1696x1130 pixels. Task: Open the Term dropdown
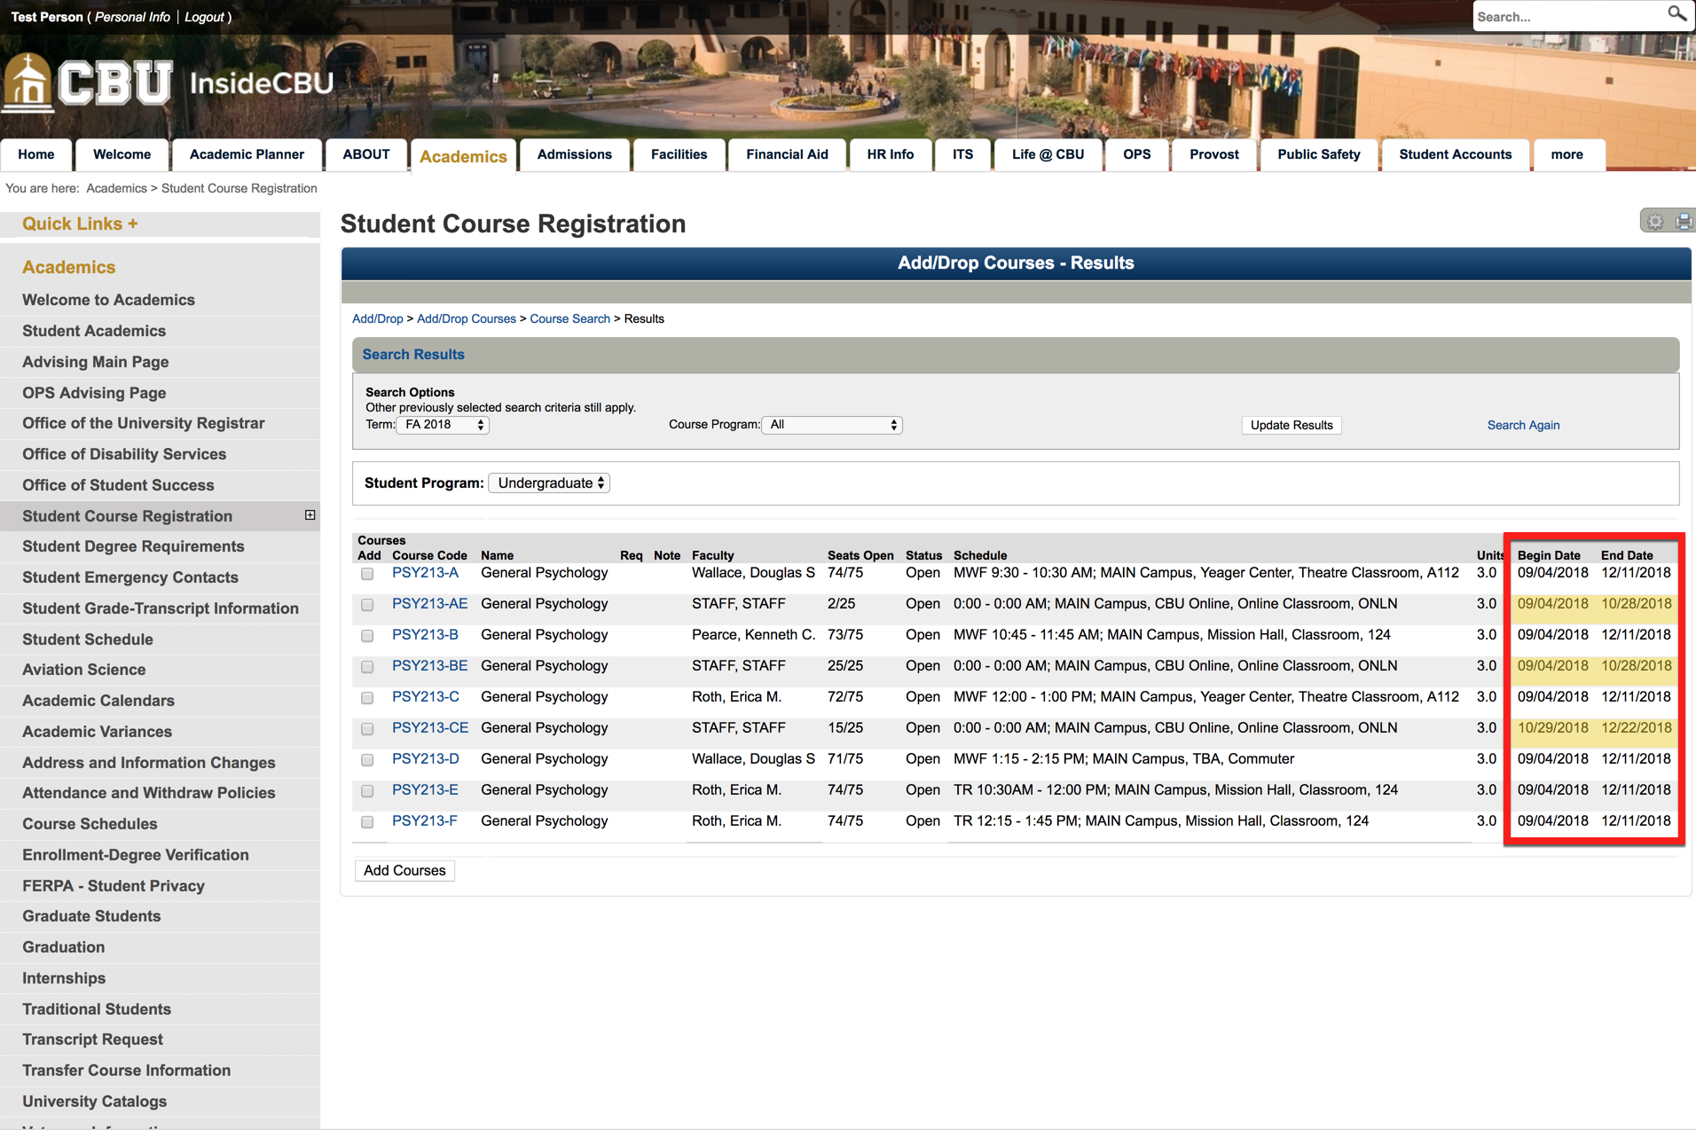pos(444,425)
